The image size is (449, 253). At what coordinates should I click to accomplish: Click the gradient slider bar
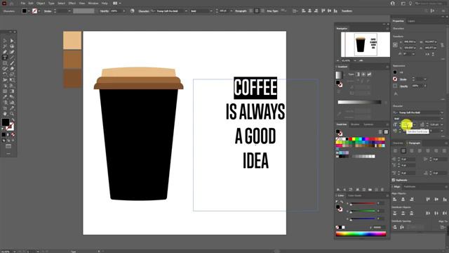click(x=359, y=102)
